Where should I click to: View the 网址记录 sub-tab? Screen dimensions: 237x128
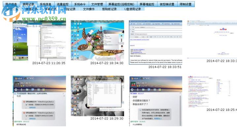70,9
